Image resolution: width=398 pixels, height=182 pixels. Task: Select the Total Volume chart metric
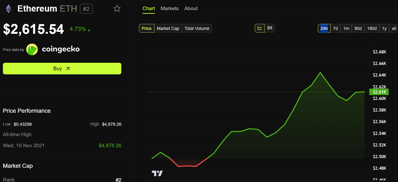pos(197,29)
